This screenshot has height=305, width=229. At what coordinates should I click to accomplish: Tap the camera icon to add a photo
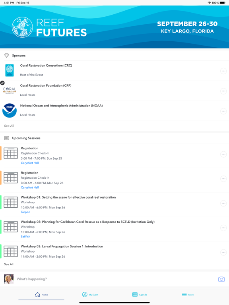(221, 279)
